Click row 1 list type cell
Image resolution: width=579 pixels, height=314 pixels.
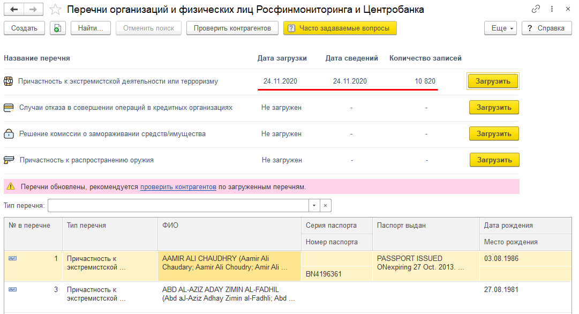[110, 266]
